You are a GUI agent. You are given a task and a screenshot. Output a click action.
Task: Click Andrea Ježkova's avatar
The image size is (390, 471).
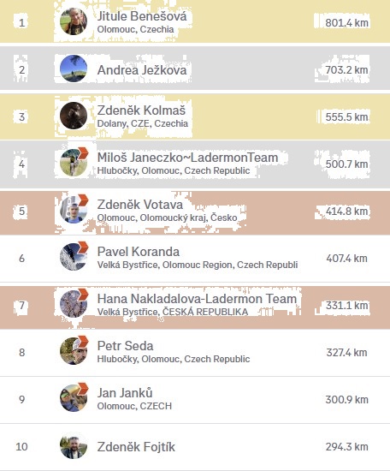click(74, 69)
